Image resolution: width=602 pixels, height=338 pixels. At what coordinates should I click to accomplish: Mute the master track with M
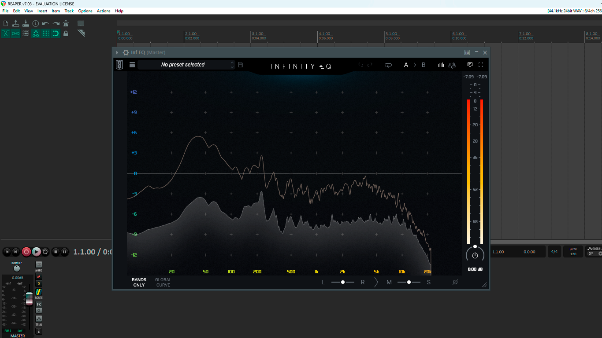point(39,277)
